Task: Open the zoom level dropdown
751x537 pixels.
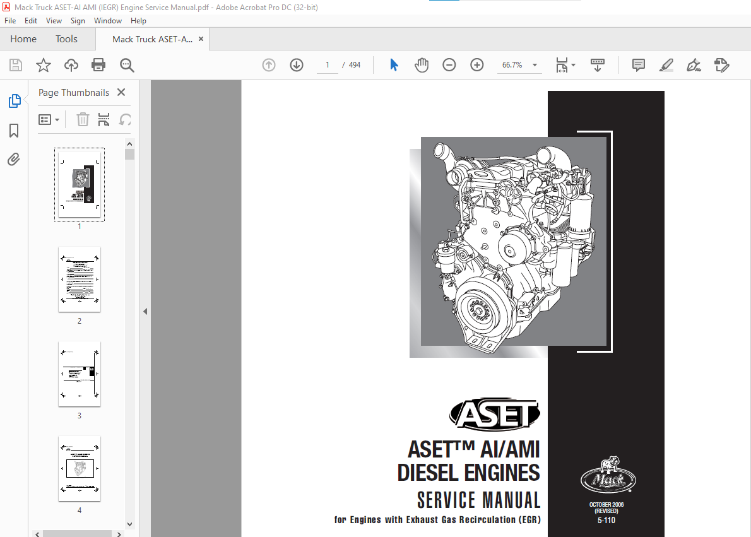Action: point(535,64)
